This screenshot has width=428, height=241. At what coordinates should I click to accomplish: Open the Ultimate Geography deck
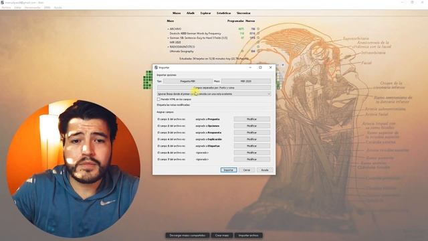pos(181,52)
